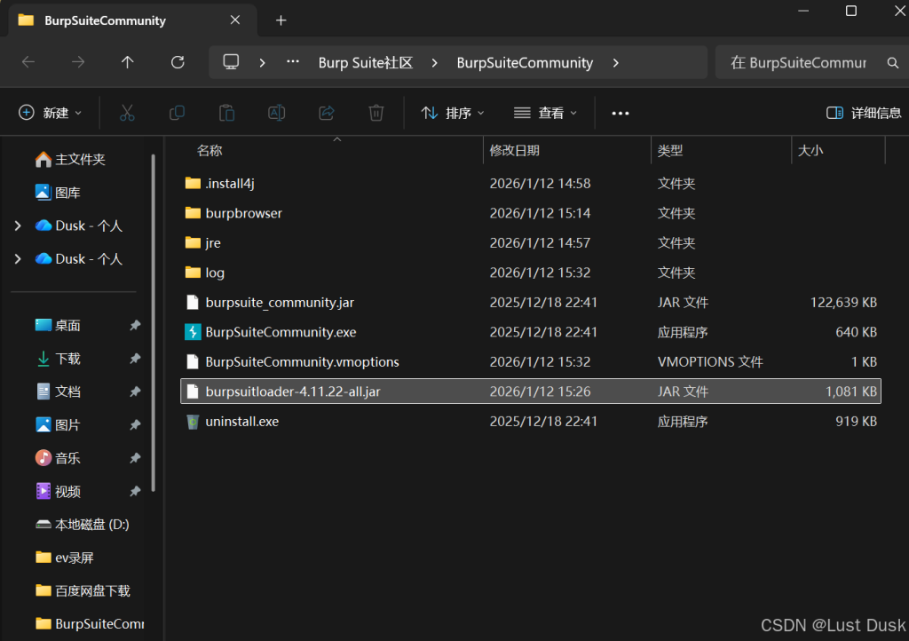Click the Paste clipboard icon
The height and width of the screenshot is (641, 909).
point(226,113)
